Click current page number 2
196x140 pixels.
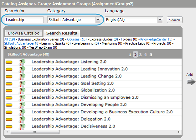coord(135,55)
